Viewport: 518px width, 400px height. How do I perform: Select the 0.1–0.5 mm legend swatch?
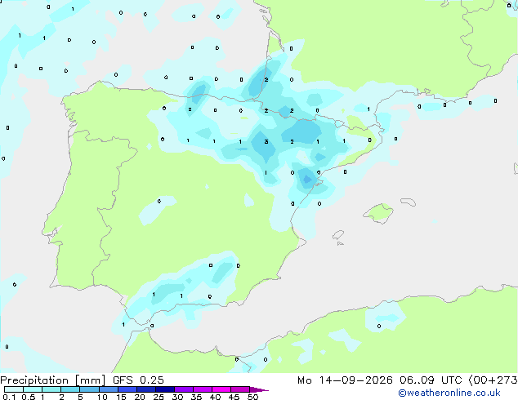pyautogui.click(x=14, y=389)
